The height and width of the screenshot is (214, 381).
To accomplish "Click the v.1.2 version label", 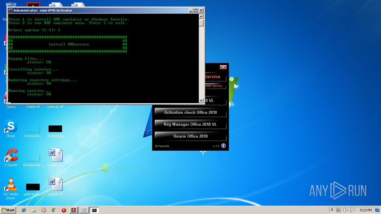I will pyautogui.click(x=216, y=146).
